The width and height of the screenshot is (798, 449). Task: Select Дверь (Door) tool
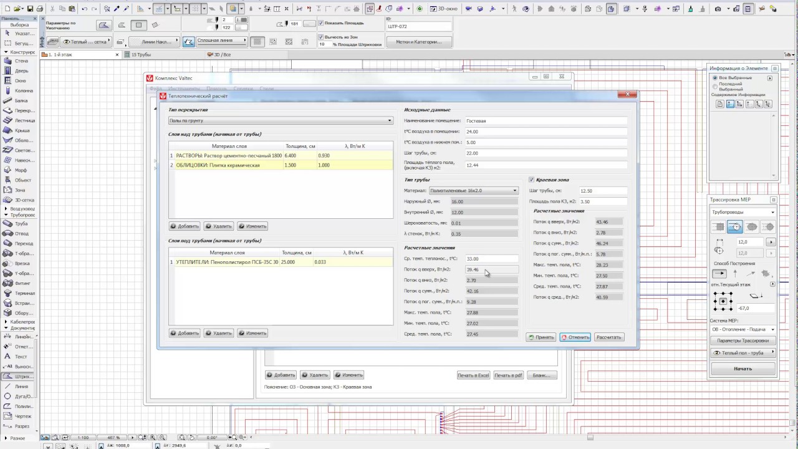coord(19,71)
